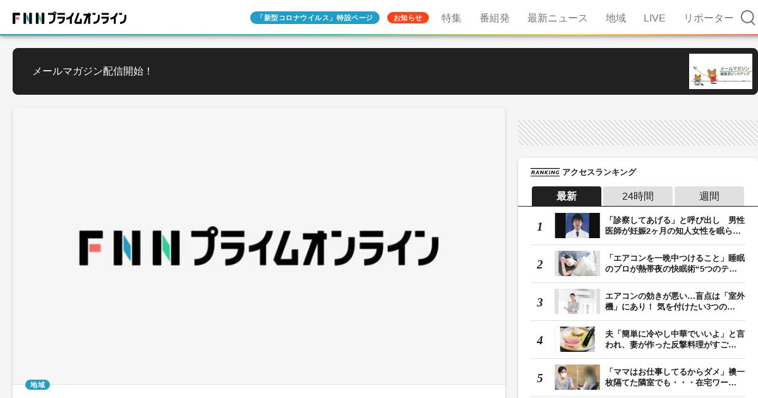
Task: Open the LIVE menu item
Action: pos(654,18)
